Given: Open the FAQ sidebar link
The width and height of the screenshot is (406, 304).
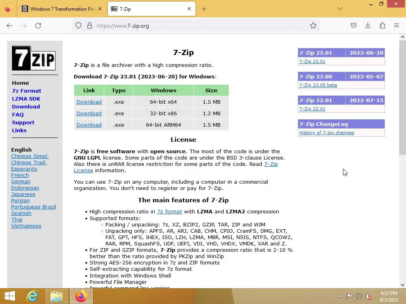Looking at the screenshot, I should tap(17, 114).
